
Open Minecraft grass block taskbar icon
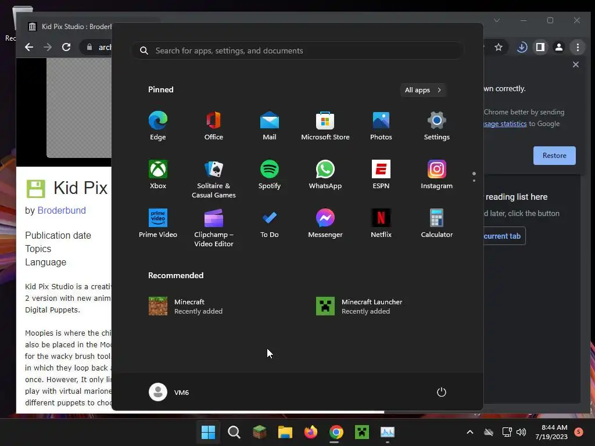[260, 432]
